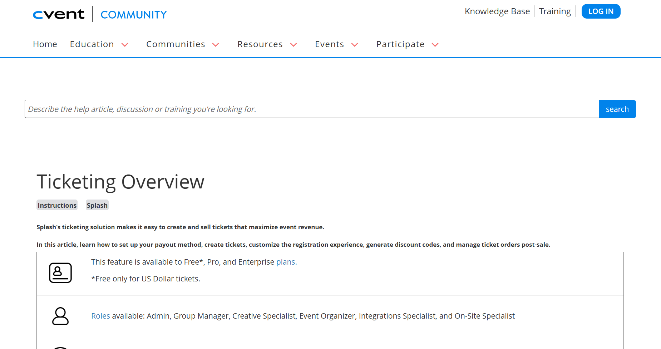661x349 pixels.
Task: Follow the Roles hyperlink
Action: 100,316
